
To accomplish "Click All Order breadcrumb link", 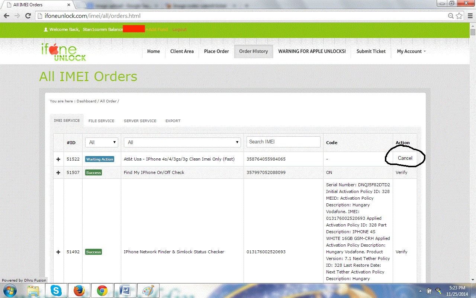I will 108,101.
